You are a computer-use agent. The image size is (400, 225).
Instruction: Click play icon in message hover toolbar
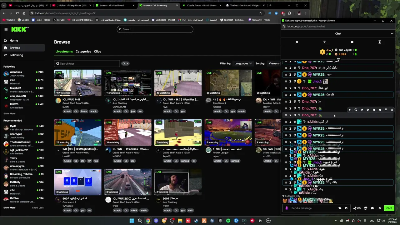click(x=350, y=110)
